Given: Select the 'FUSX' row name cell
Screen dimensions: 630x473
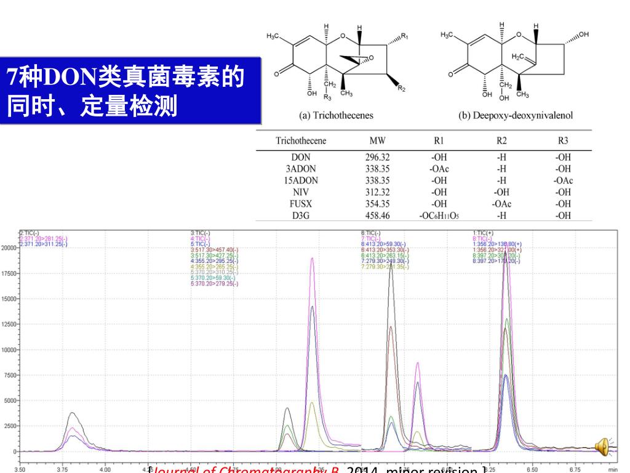Looking at the screenshot, I should click(301, 204).
